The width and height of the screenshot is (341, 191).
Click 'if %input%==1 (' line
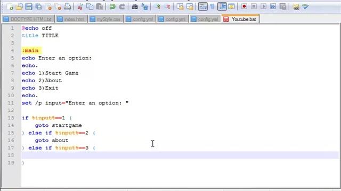tap(47, 118)
